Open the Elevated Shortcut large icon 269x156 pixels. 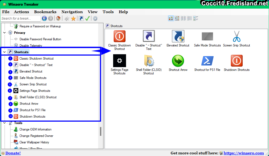pyautogui.click(x=178, y=36)
